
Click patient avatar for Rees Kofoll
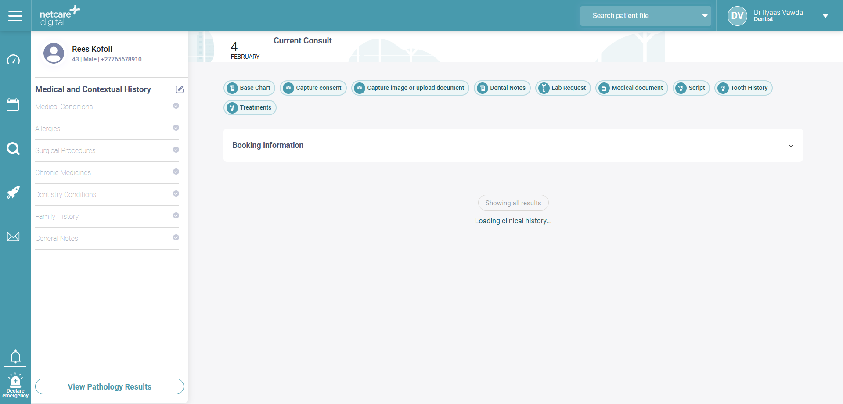(54, 54)
